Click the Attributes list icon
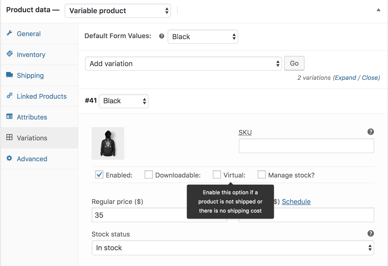388x266 pixels. [9, 116]
